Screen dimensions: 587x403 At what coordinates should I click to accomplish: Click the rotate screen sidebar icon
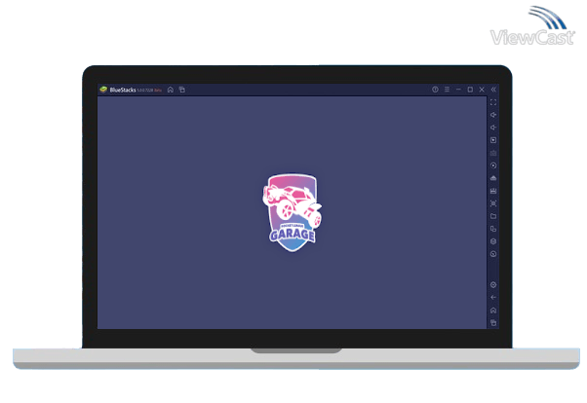[493, 229]
